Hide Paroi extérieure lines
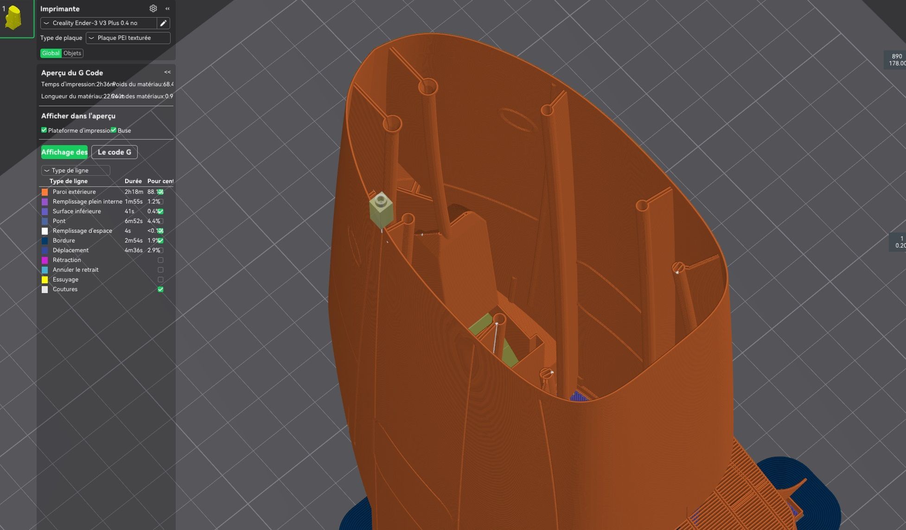This screenshot has height=530, width=906. [160, 192]
